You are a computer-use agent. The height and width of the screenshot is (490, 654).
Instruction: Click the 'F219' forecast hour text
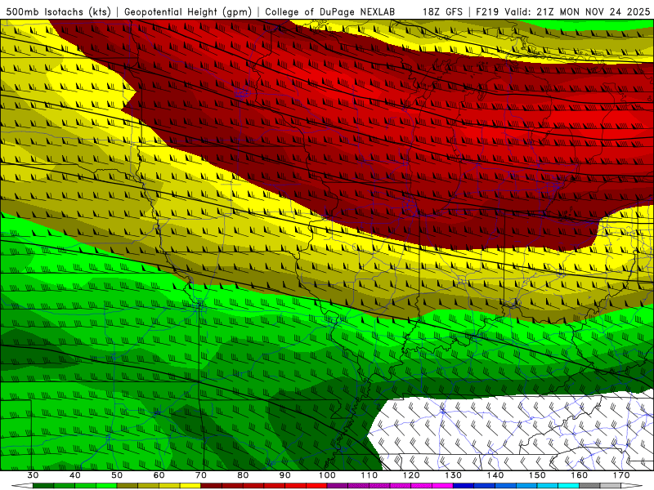(487, 11)
